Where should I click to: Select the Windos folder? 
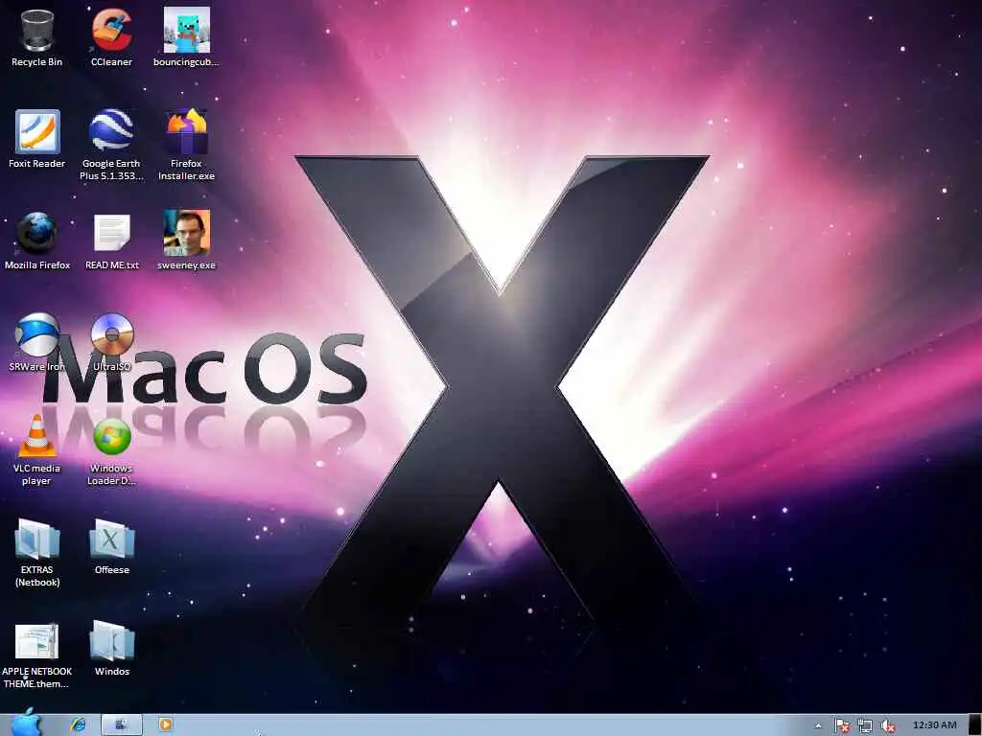coord(111,649)
